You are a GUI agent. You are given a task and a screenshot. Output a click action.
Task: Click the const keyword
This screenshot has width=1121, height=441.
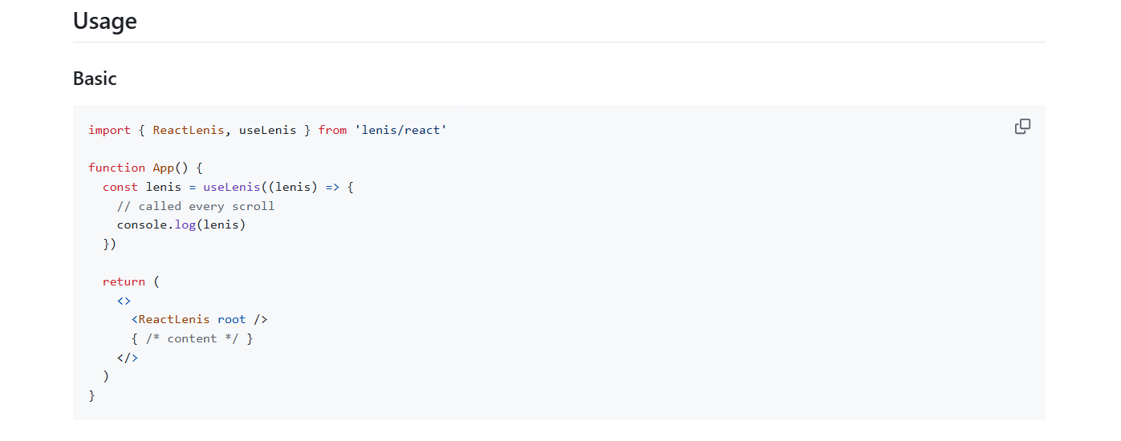(120, 187)
